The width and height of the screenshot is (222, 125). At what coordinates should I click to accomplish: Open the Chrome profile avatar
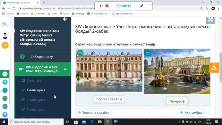(x=213, y=8)
